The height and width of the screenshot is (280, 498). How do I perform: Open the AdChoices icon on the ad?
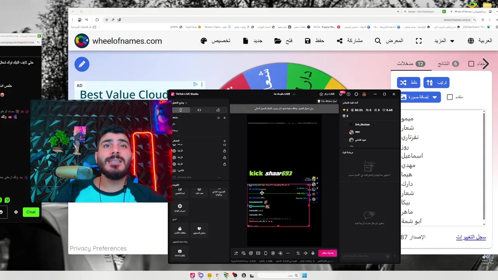coord(196,84)
